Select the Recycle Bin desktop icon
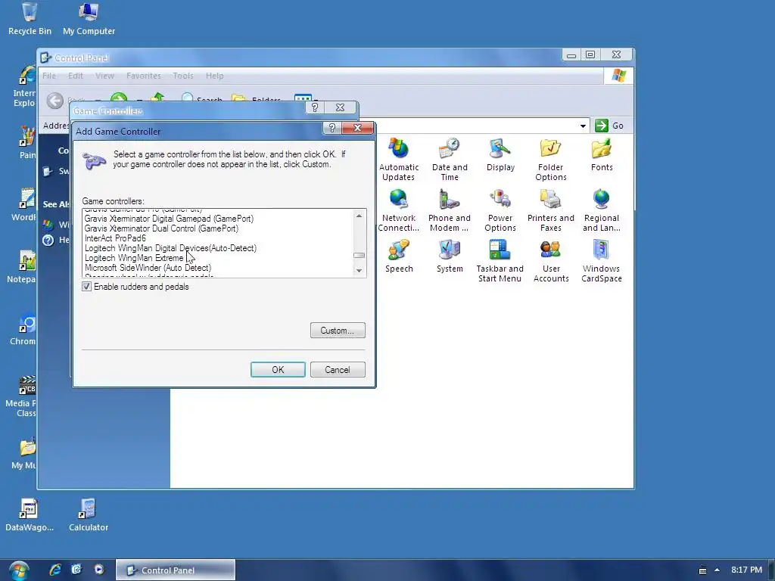Viewport: 775px width, 581px height. pos(30,19)
